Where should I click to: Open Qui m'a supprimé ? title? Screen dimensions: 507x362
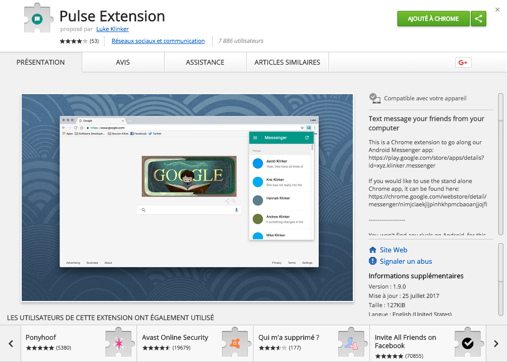click(289, 337)
